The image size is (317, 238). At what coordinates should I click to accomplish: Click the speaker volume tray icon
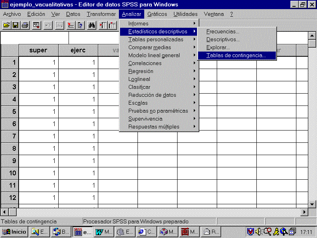click(259, 232)
